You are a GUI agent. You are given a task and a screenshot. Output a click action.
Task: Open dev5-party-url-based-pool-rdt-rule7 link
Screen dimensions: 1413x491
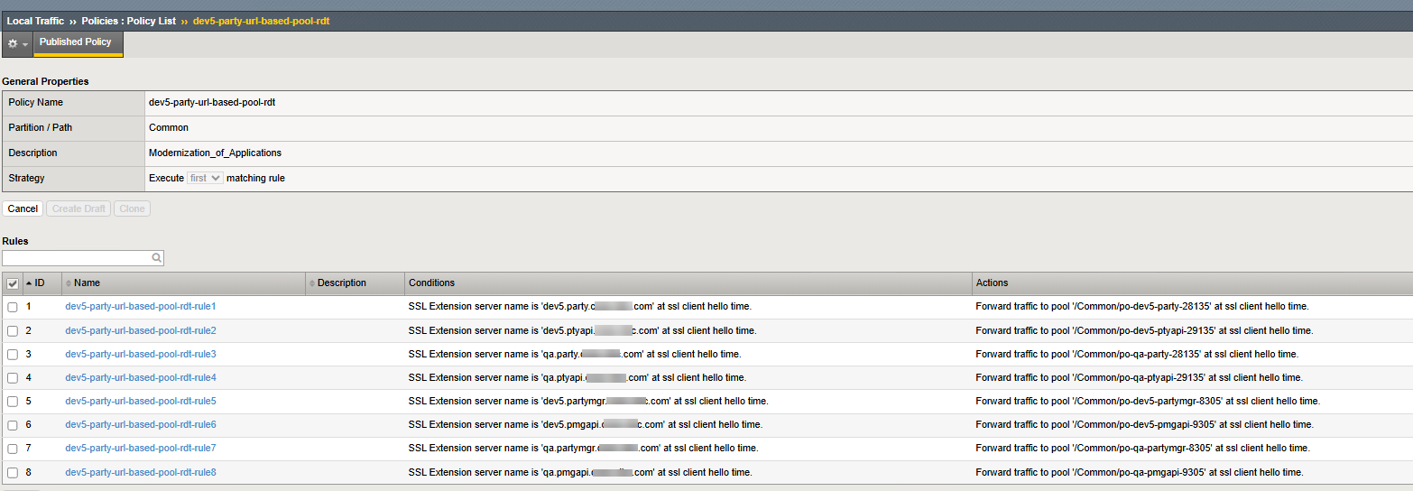(141, 448)
